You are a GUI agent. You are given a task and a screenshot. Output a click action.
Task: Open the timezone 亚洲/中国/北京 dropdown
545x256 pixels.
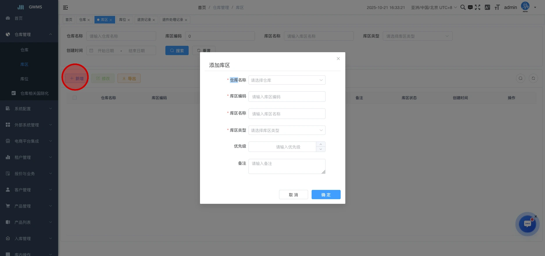click(434, 8)
